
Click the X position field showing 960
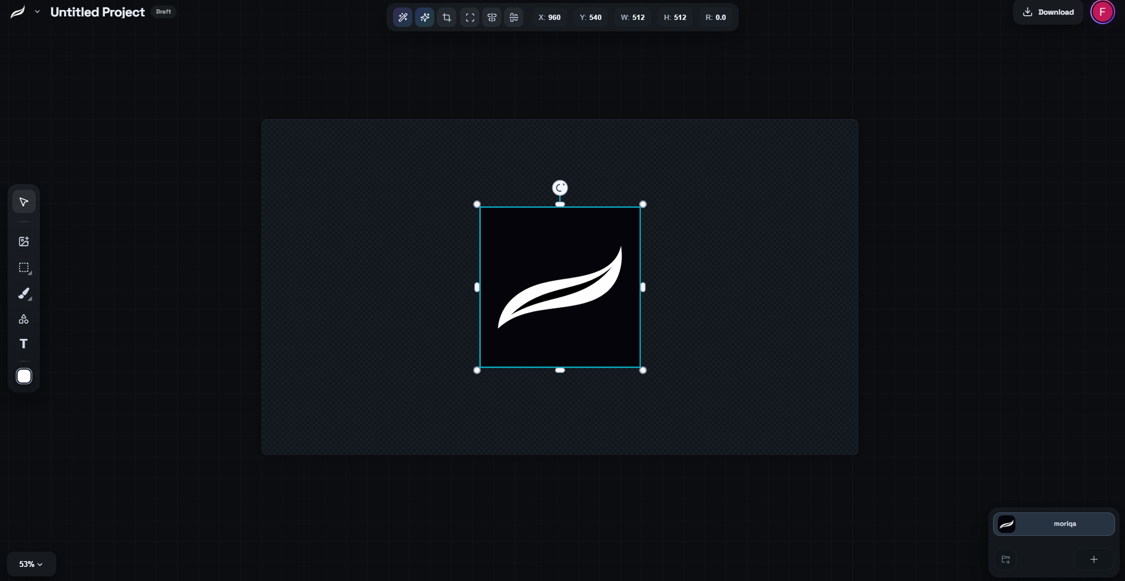tap(549, 18)
